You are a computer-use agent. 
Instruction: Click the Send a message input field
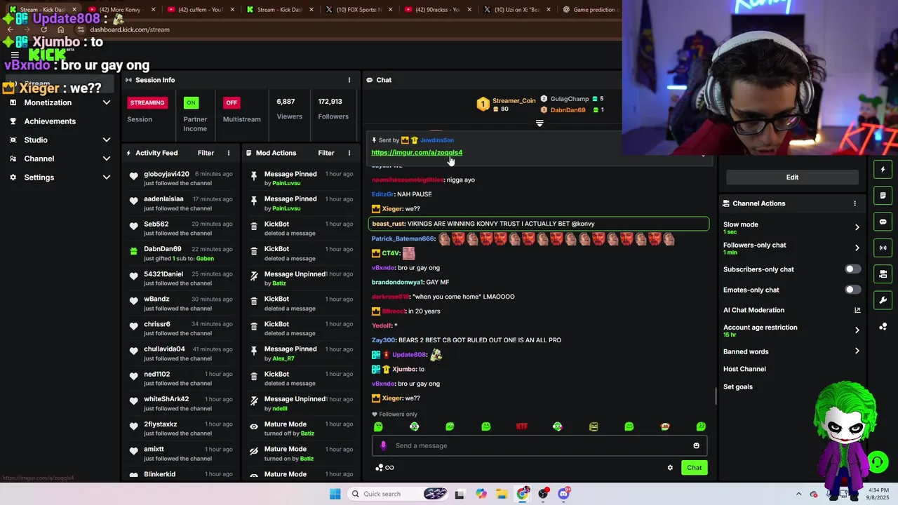539,445
